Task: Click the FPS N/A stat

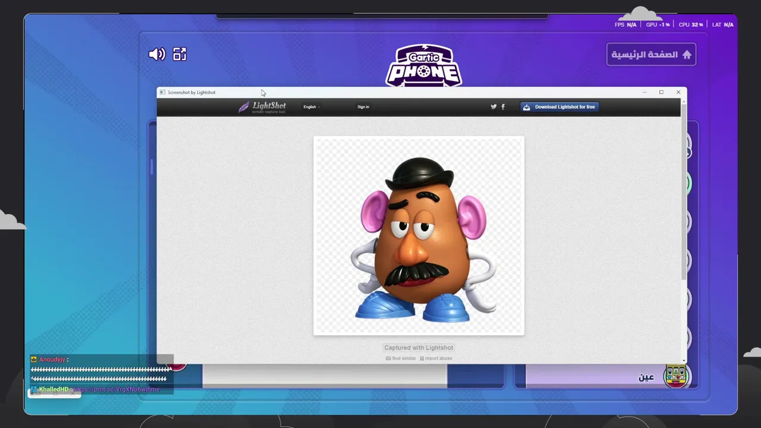Action: click(625, 25)
